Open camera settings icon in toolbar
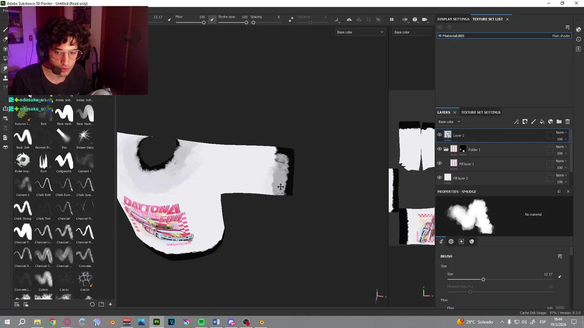The height and width of the screenshot is (328, 584). point(425,20)
